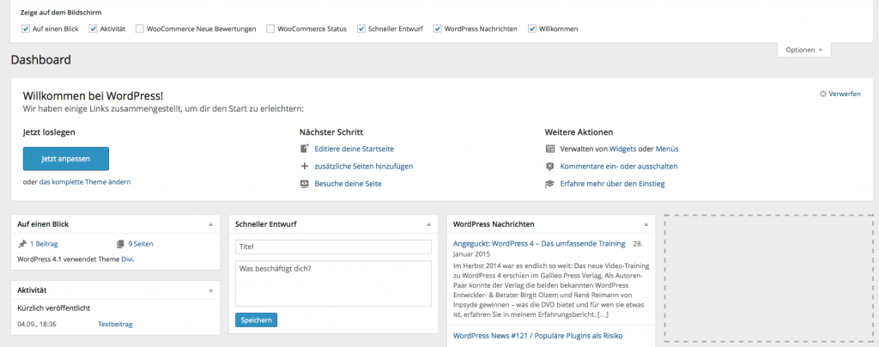Screen dimensions: 879x347
Task: Open the Widgets link
Action: [x=623, y=149]
